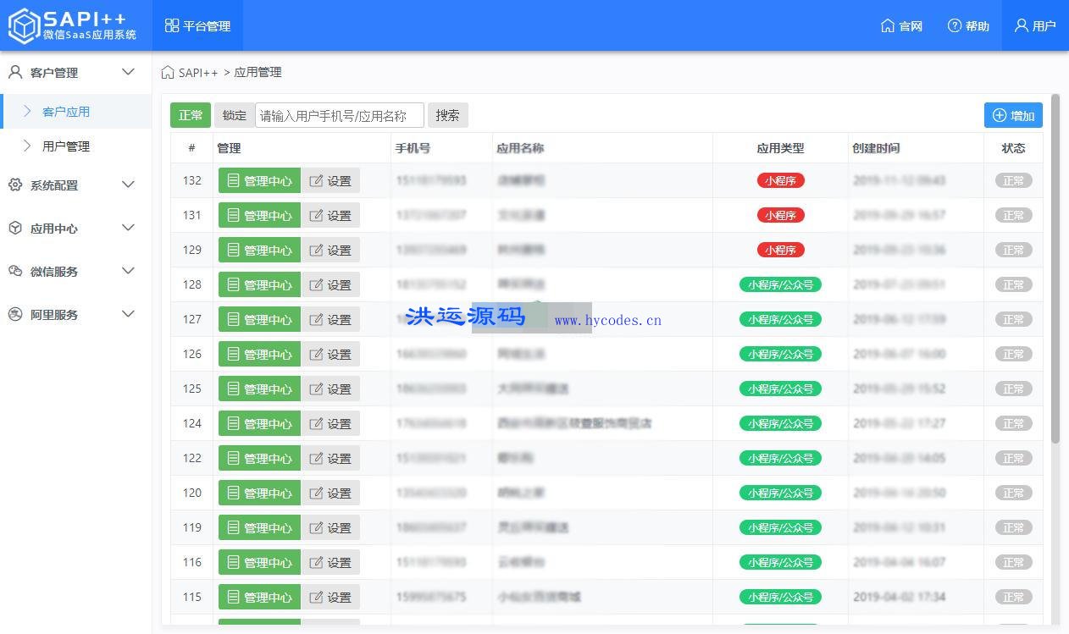Open 设置 for row 120
1069x634 pixels.
pyautogui.click(x=330, y=493)
